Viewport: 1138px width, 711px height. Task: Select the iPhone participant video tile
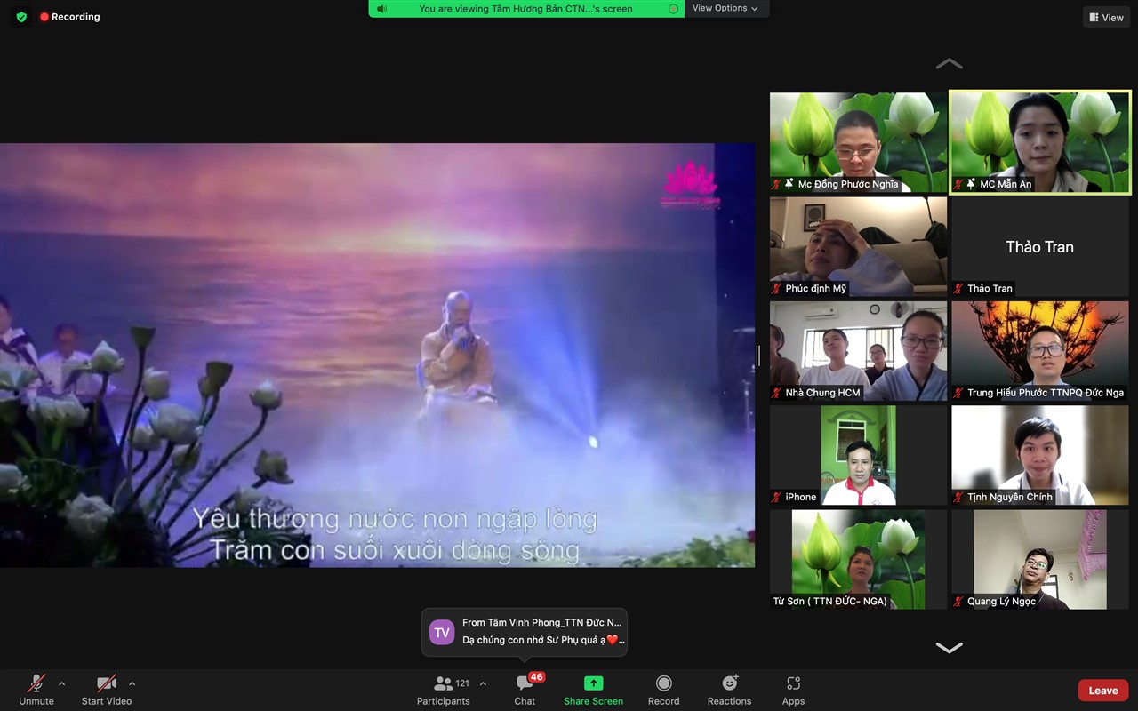click(x=859, y=455)
